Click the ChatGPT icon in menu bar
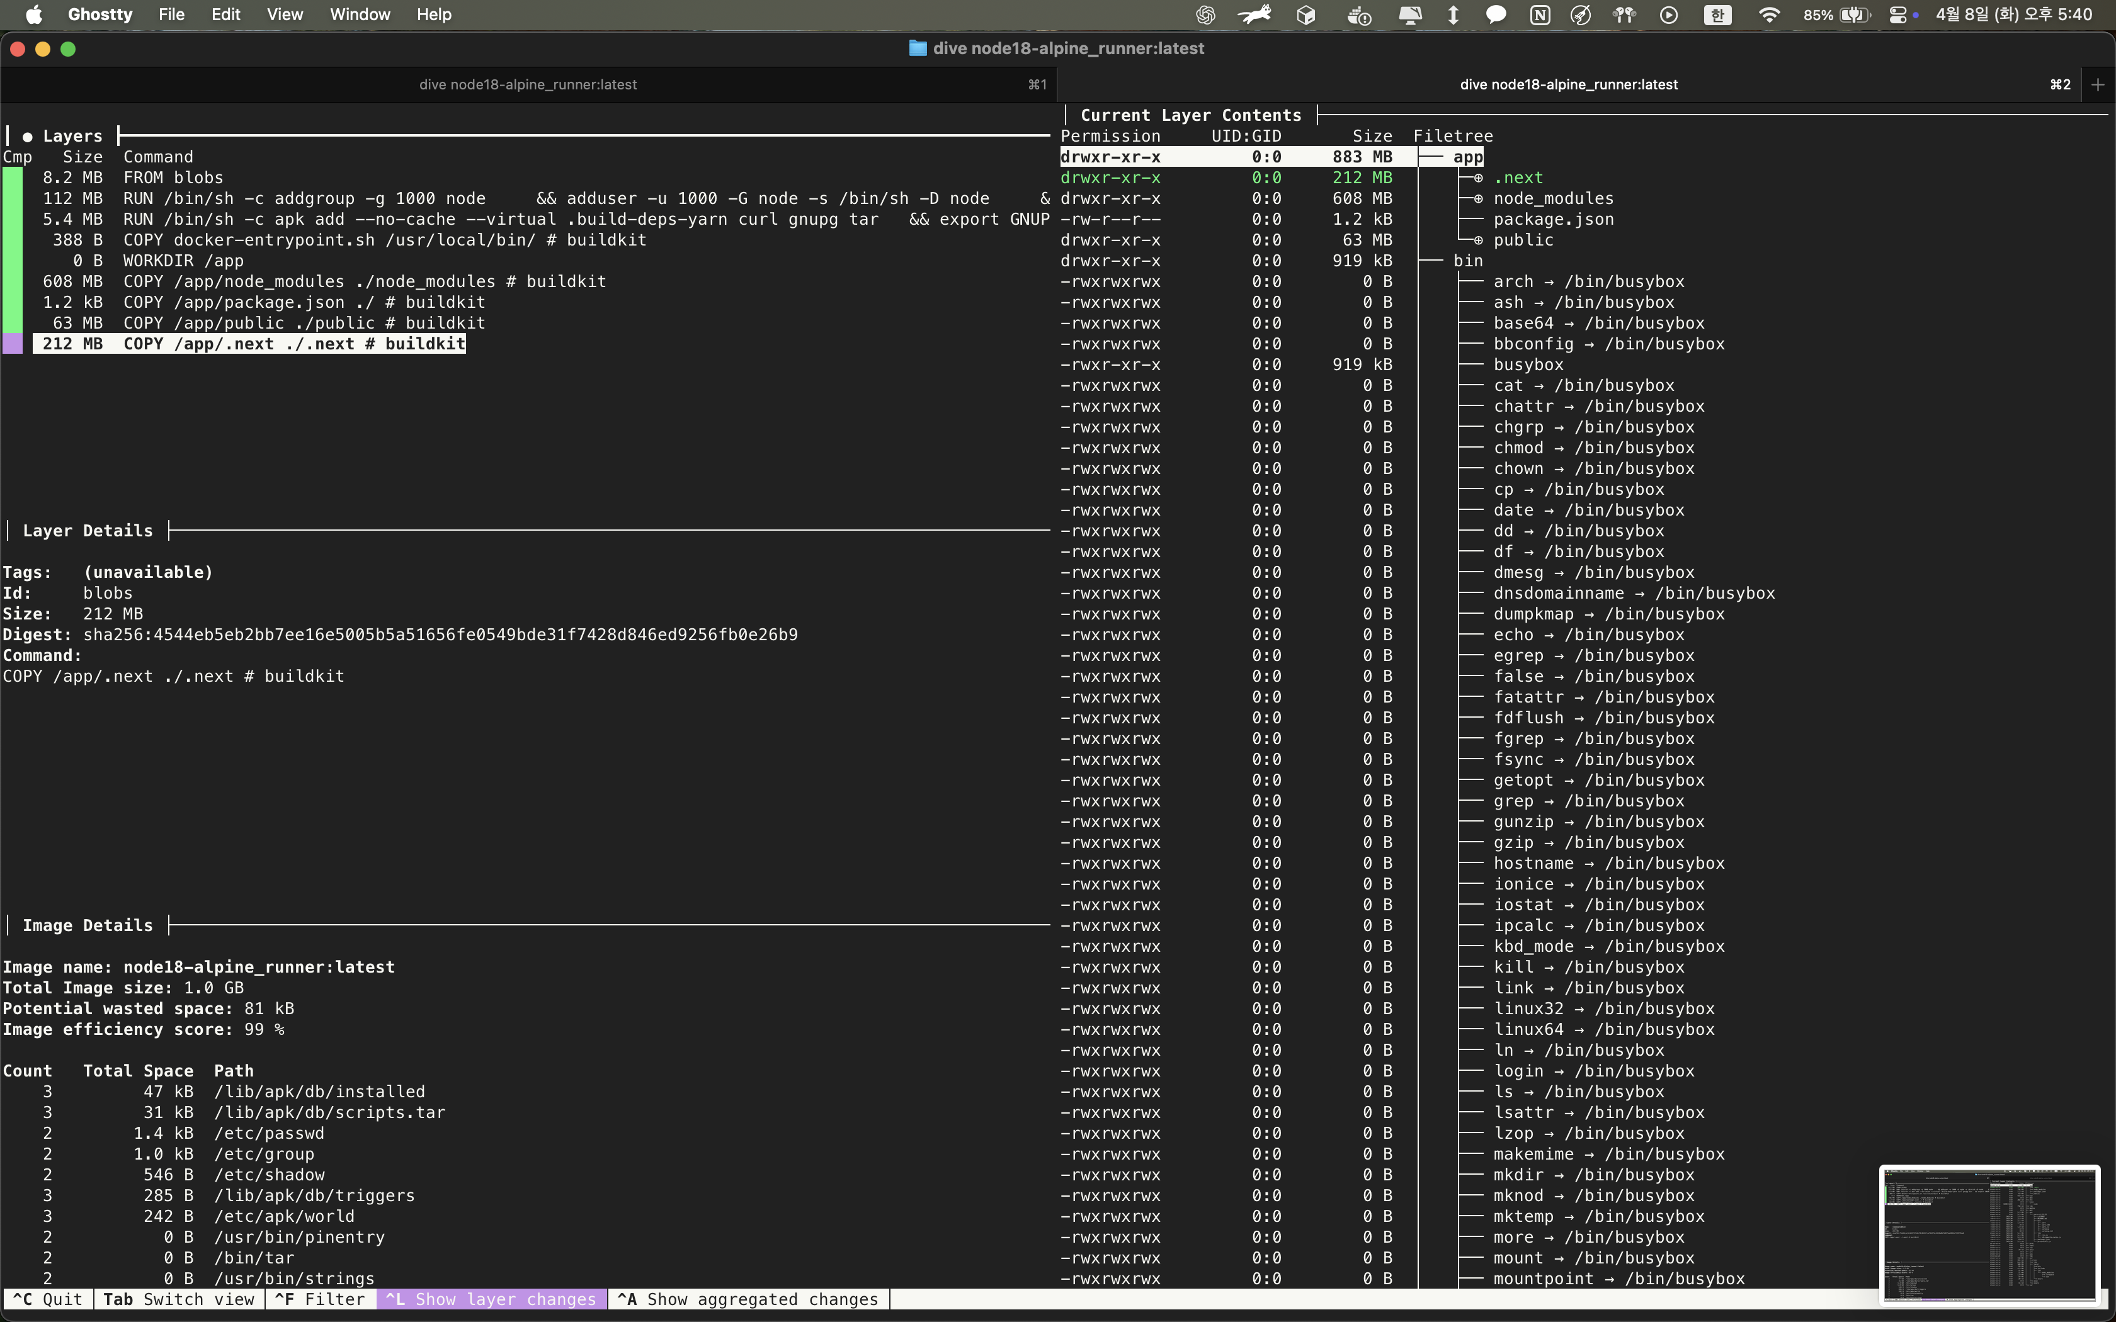This screenshot has width=2116, height=1322. (x=1206, y=15)
